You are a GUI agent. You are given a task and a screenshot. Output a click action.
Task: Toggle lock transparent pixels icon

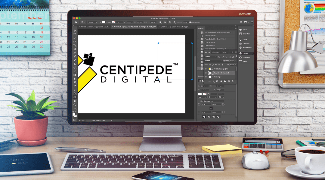pos(210,65)
